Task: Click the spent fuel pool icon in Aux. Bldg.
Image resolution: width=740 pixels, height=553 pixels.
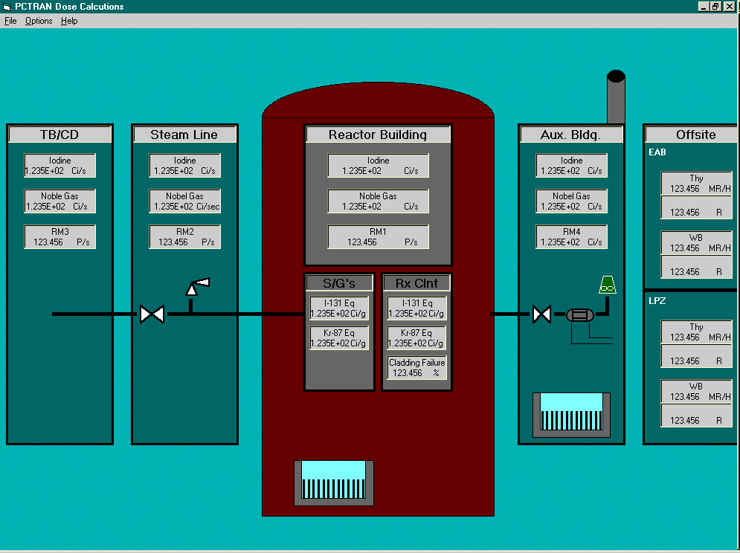Action: pyautogui.click(x=571, y=415)
